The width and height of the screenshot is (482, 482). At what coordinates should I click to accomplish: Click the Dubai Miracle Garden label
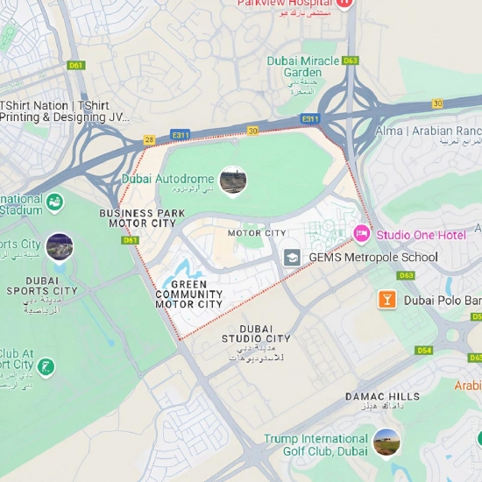[x=303, y=67]
